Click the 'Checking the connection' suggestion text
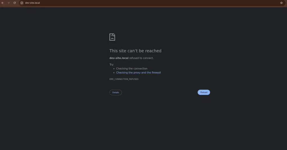The image size is (287, 150). coord(132,69)
